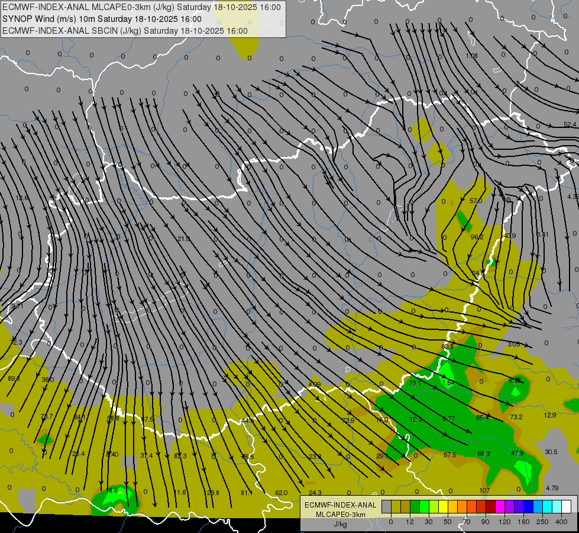
Task: Click legend tick value 250
Action: pos(542,522)
